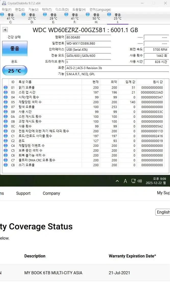Click status orb for attribute C8 쓰기 오류율
Image resolution: width=170 pixels, height=287 pixels.
coord(6,165)
